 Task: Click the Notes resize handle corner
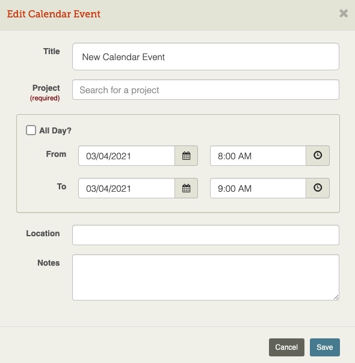336,297
